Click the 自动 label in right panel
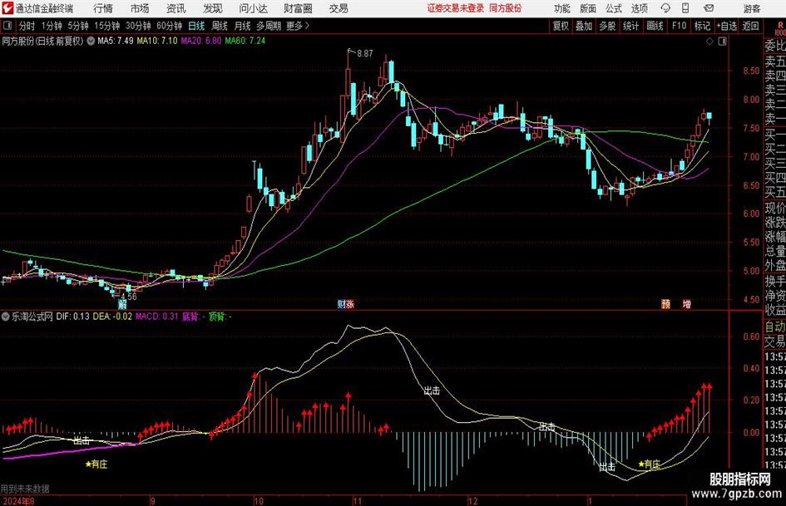Screen dimensions: 786x506 [775, 327]
